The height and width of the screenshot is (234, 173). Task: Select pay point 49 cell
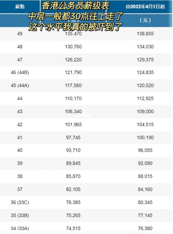pos(20,33)
